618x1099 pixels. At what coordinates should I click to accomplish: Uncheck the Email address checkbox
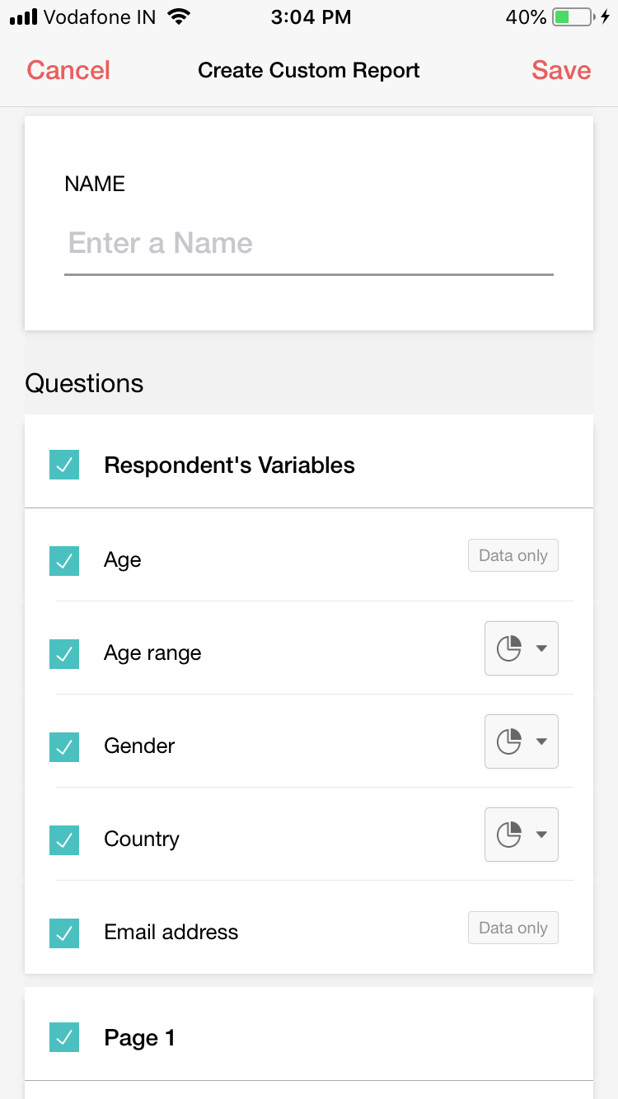tap(64, 933)
